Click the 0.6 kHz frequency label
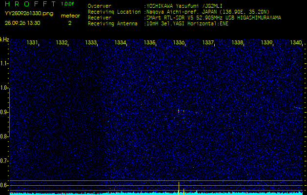The height and width of the screenshot is (195, 307). (x=4, y=185)
